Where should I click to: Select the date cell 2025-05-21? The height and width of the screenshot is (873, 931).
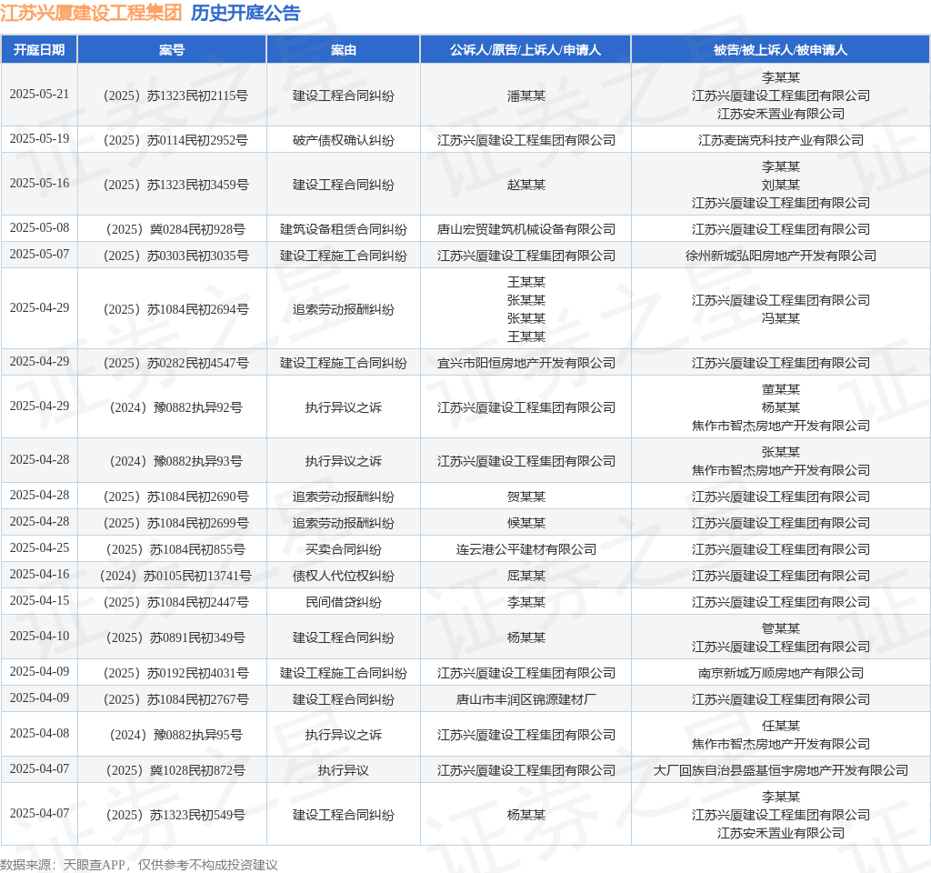pyautogui.click(x=39, y=95)
